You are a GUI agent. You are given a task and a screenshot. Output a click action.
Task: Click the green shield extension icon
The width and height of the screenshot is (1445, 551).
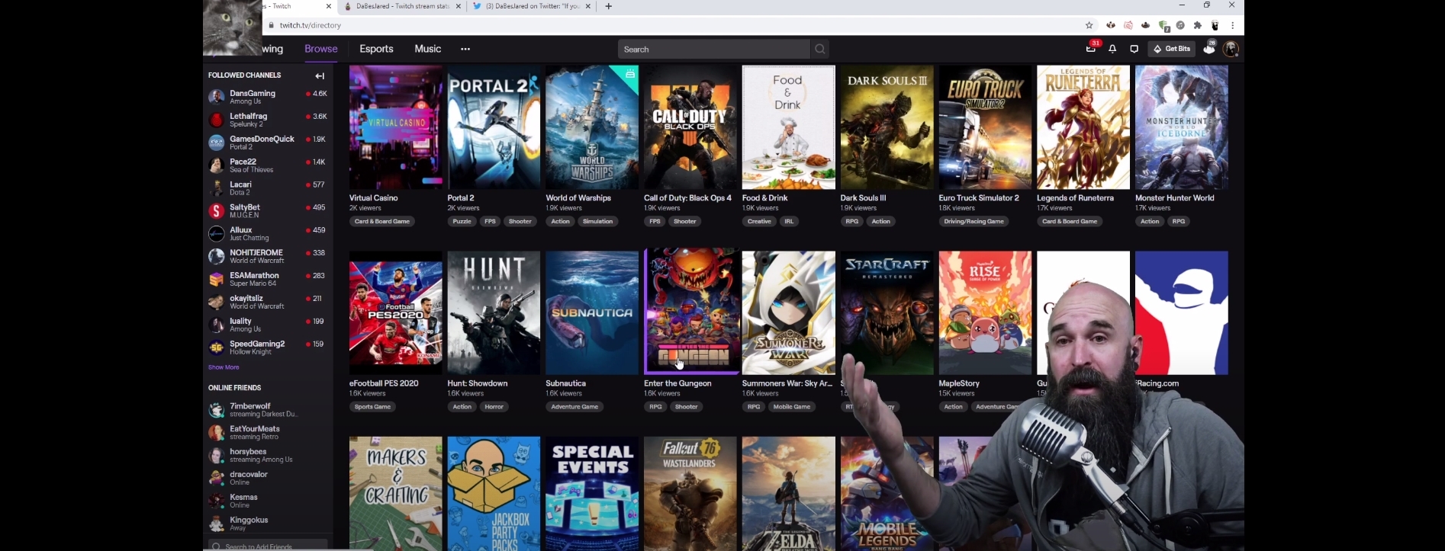tap(1164, 25)
